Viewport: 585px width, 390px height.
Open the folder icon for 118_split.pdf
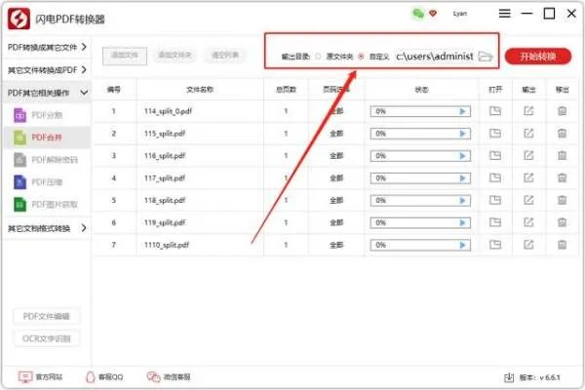point(495,200)
